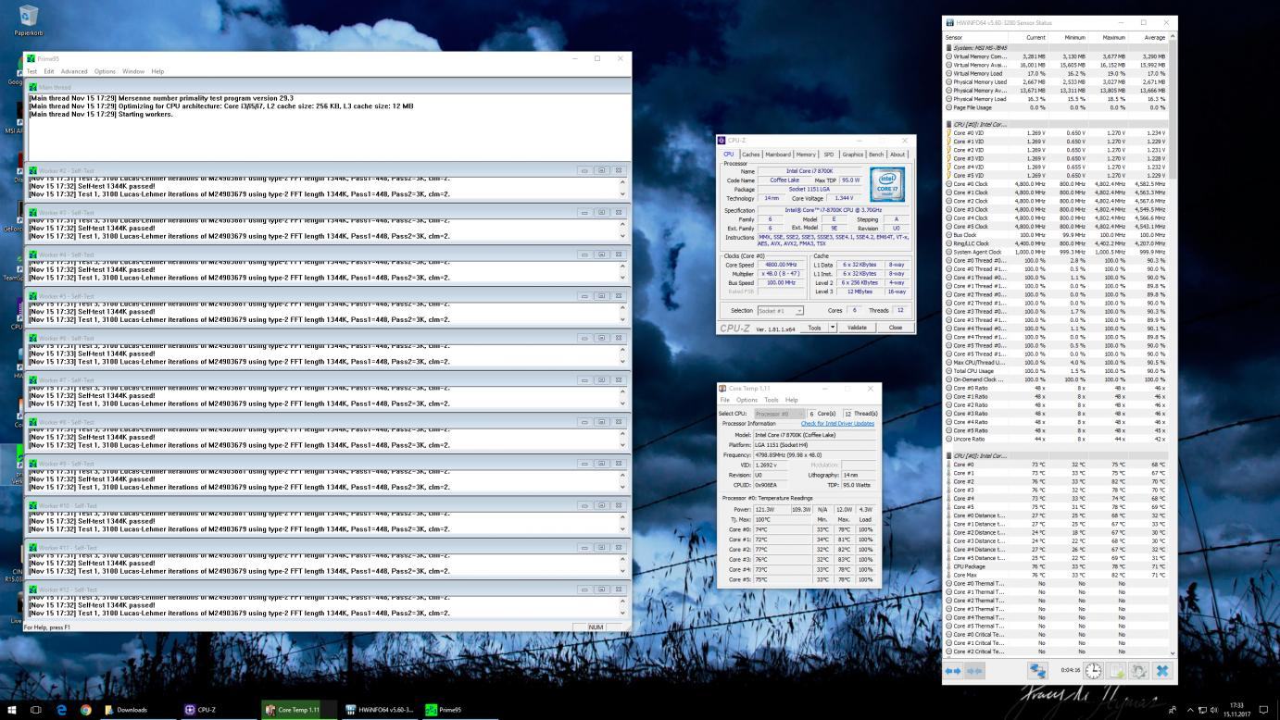Click HWiNFO expand columns left-right arrows icon
The width and height of the screenshot is (1280, 720).
pos(953,670)
